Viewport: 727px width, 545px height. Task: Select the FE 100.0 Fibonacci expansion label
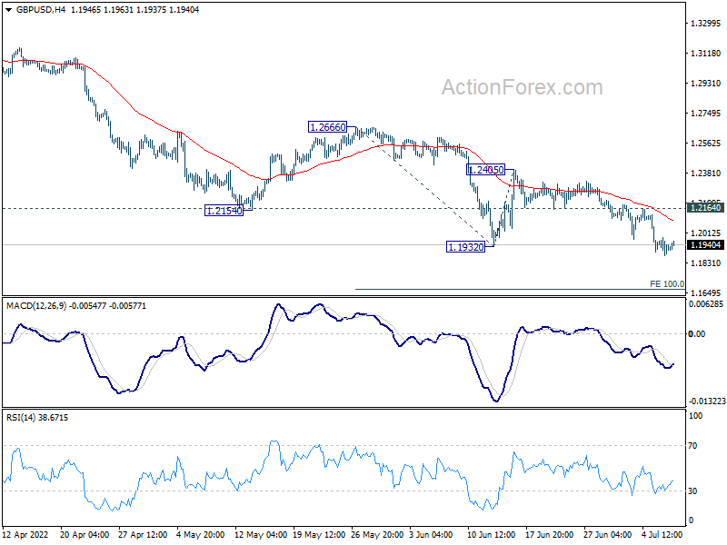(667, 284)
